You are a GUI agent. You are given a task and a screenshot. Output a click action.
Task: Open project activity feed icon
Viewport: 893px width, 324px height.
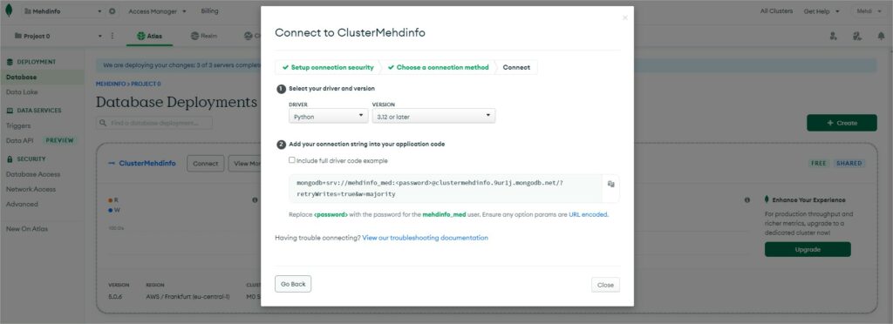pos(857,36)
